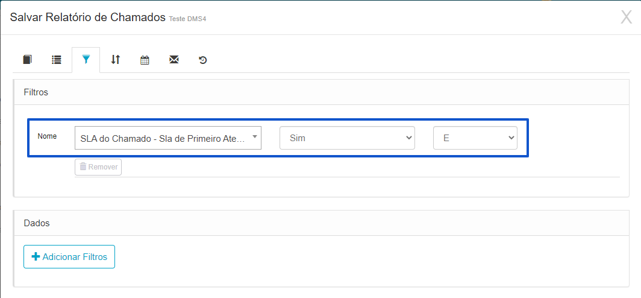The image size is (641, 298).
Task: Open the calendar schedule tab
Action: pos(145,60)
